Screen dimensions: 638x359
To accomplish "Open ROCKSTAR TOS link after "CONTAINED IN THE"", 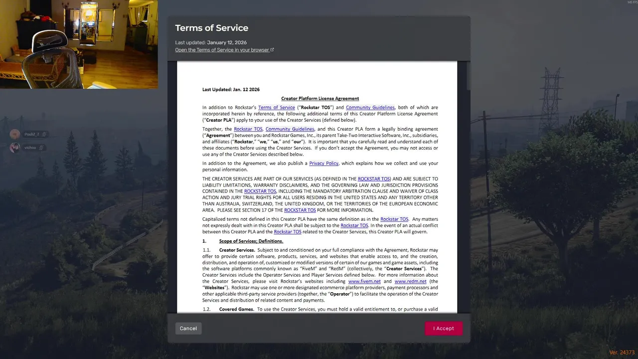I will [x=260, y=191].
